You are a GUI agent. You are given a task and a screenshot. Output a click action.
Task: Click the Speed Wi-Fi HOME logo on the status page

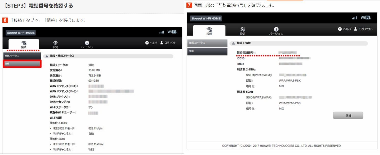click(x=21, y=33)
